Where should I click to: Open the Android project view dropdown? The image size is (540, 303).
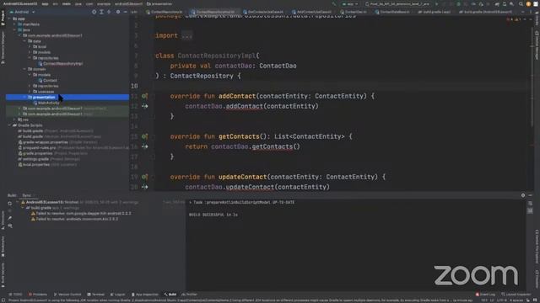click(24, 12)
